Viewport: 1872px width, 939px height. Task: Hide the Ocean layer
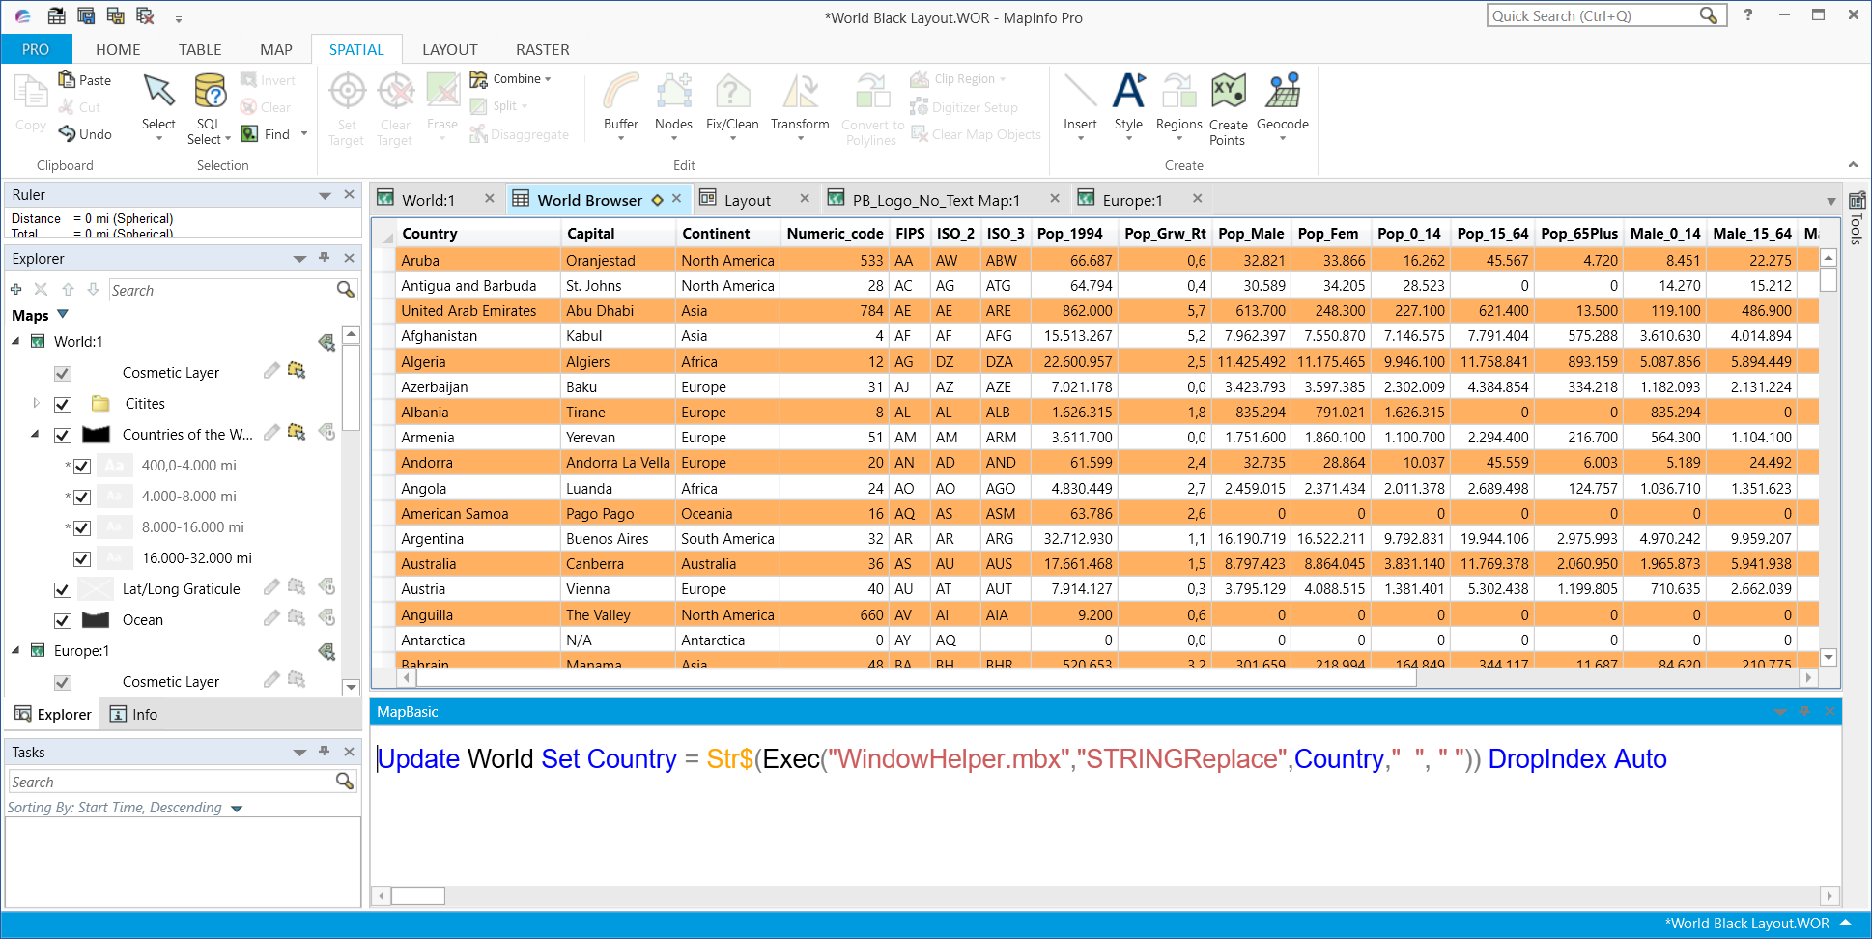(63, 620)
